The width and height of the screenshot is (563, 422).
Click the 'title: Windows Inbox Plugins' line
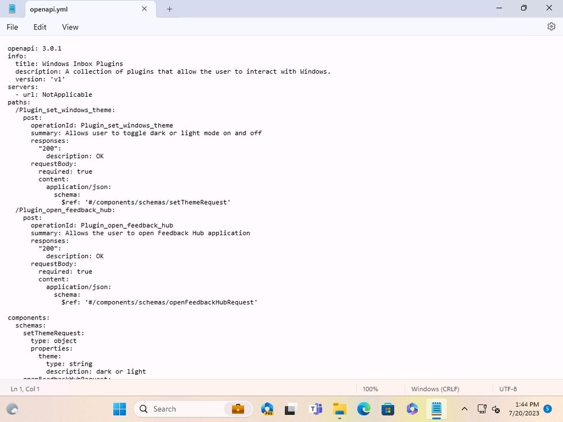(x=69, y=64)
